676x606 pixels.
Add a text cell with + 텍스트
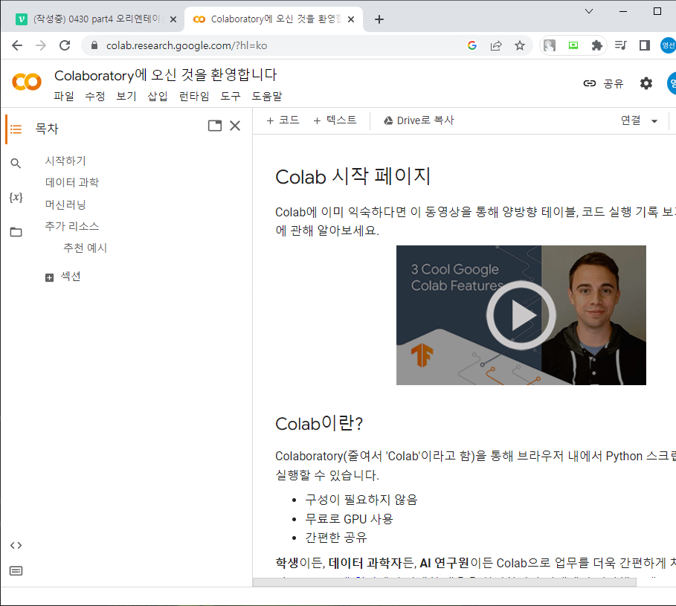335,120
